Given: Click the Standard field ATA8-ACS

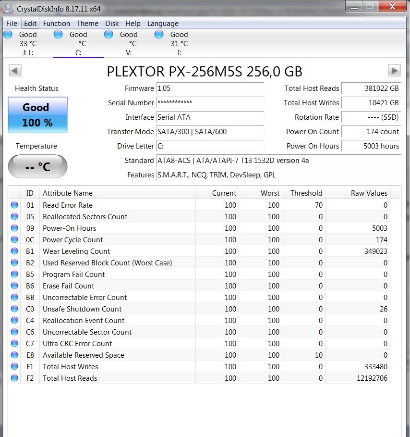Looking at the screenshot, I should [278, 160].
